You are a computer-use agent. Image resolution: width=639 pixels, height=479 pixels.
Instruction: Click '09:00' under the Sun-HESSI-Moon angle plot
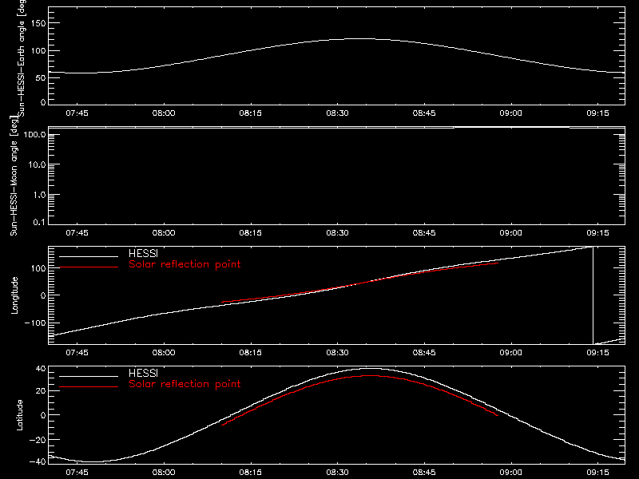(511, 233)
